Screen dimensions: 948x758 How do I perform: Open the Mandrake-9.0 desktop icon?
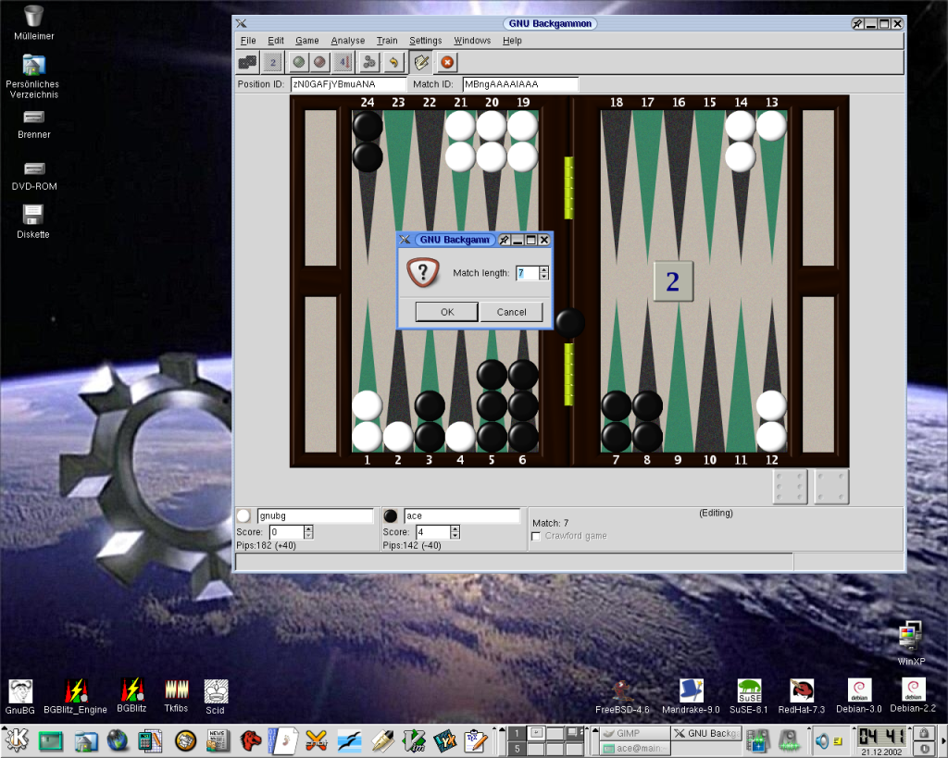pos(691,696)
